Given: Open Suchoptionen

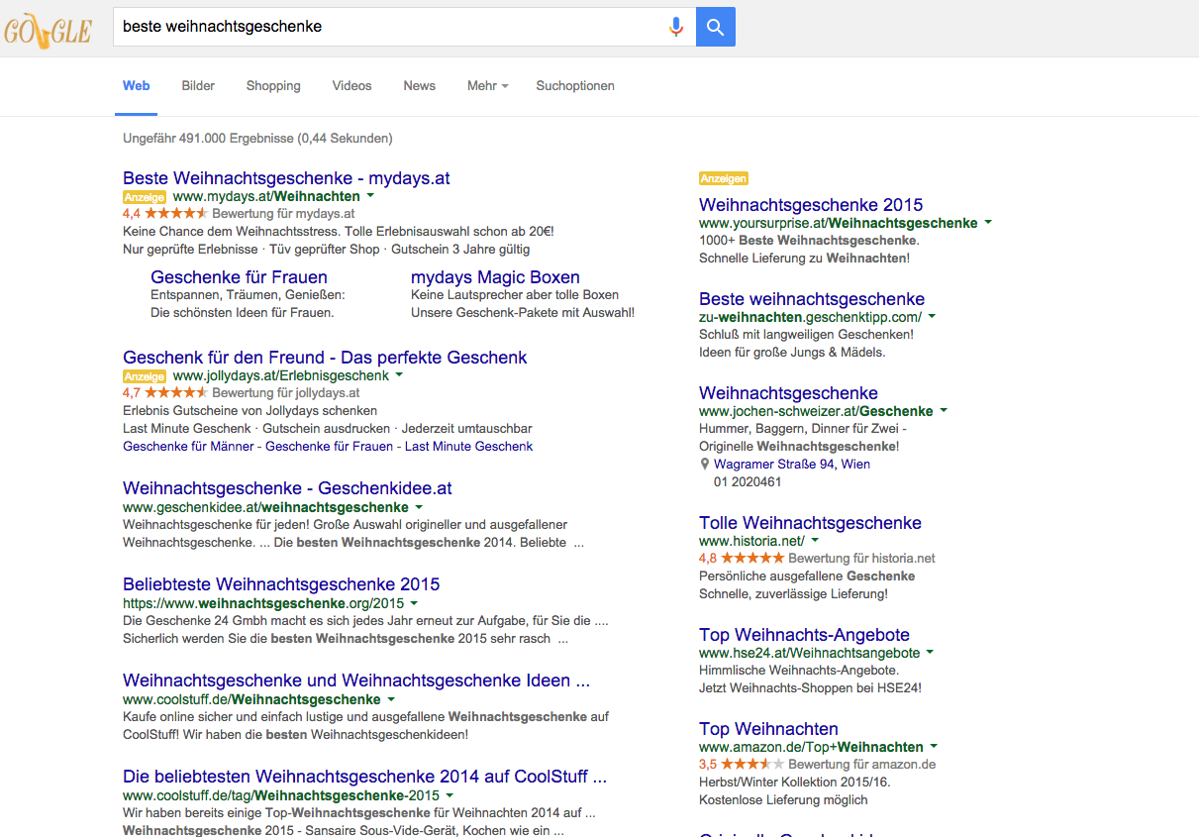Looking at the screenshot, I should (x=575, y=86).
